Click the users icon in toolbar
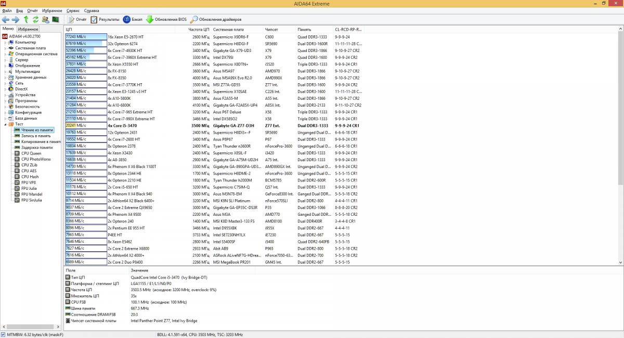This screenshot has width=624, height=338. pyautogui.click(x=45, y=20)
